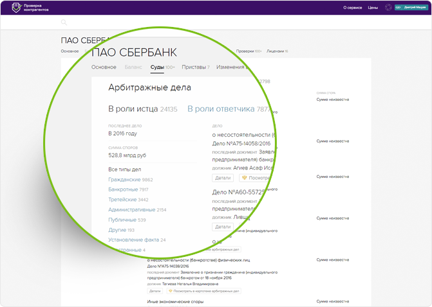Click Детали button under Дело А75-14058/2016
This screenshot has height=307, width=432.
(223, 178)
